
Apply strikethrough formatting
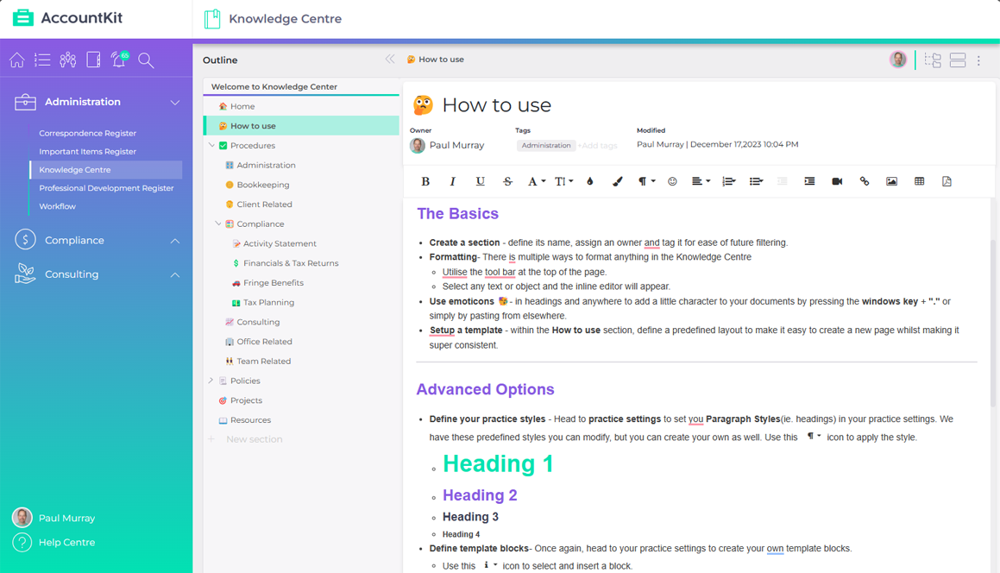click(x=507, y=181)
